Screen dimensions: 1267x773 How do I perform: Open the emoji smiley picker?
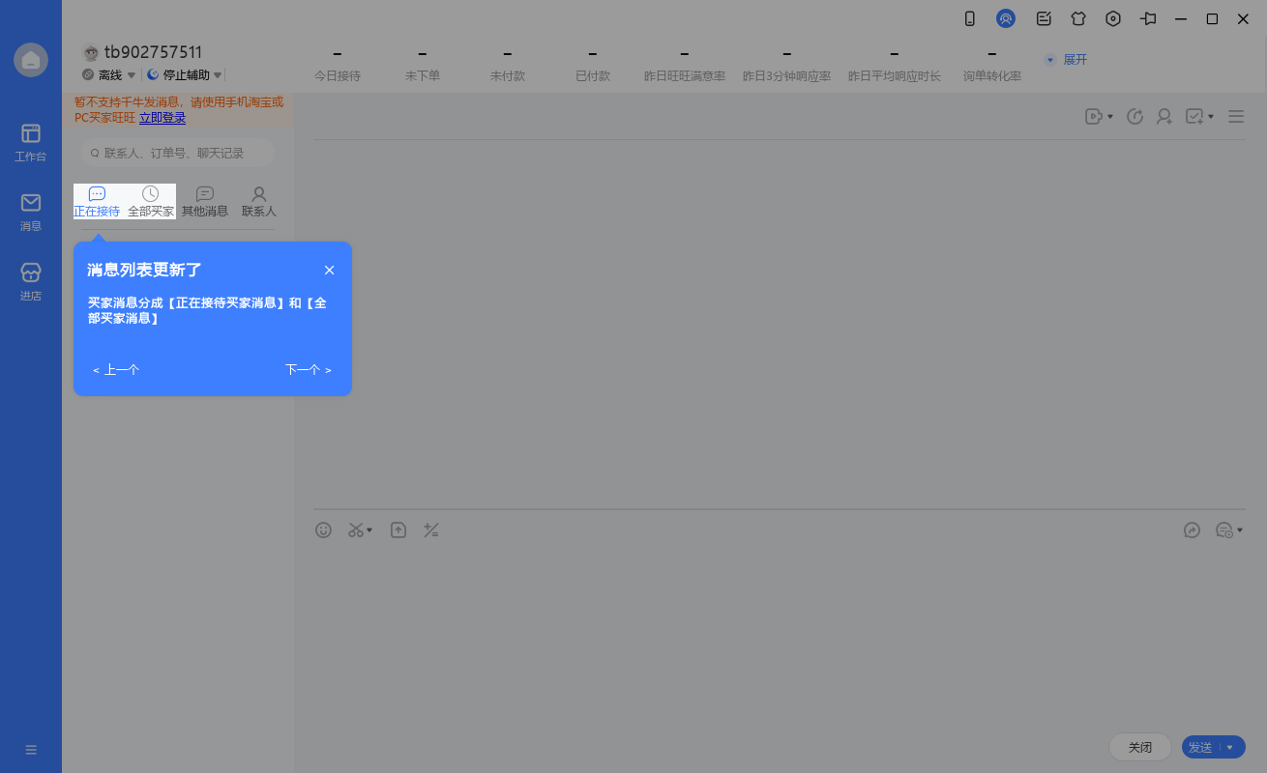(x=324, y=530)
